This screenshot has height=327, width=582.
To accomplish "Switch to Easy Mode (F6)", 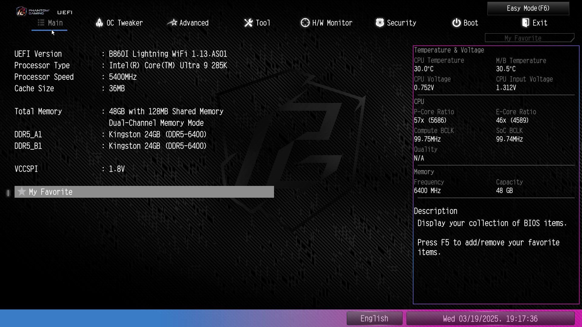I will coord(528,8).
